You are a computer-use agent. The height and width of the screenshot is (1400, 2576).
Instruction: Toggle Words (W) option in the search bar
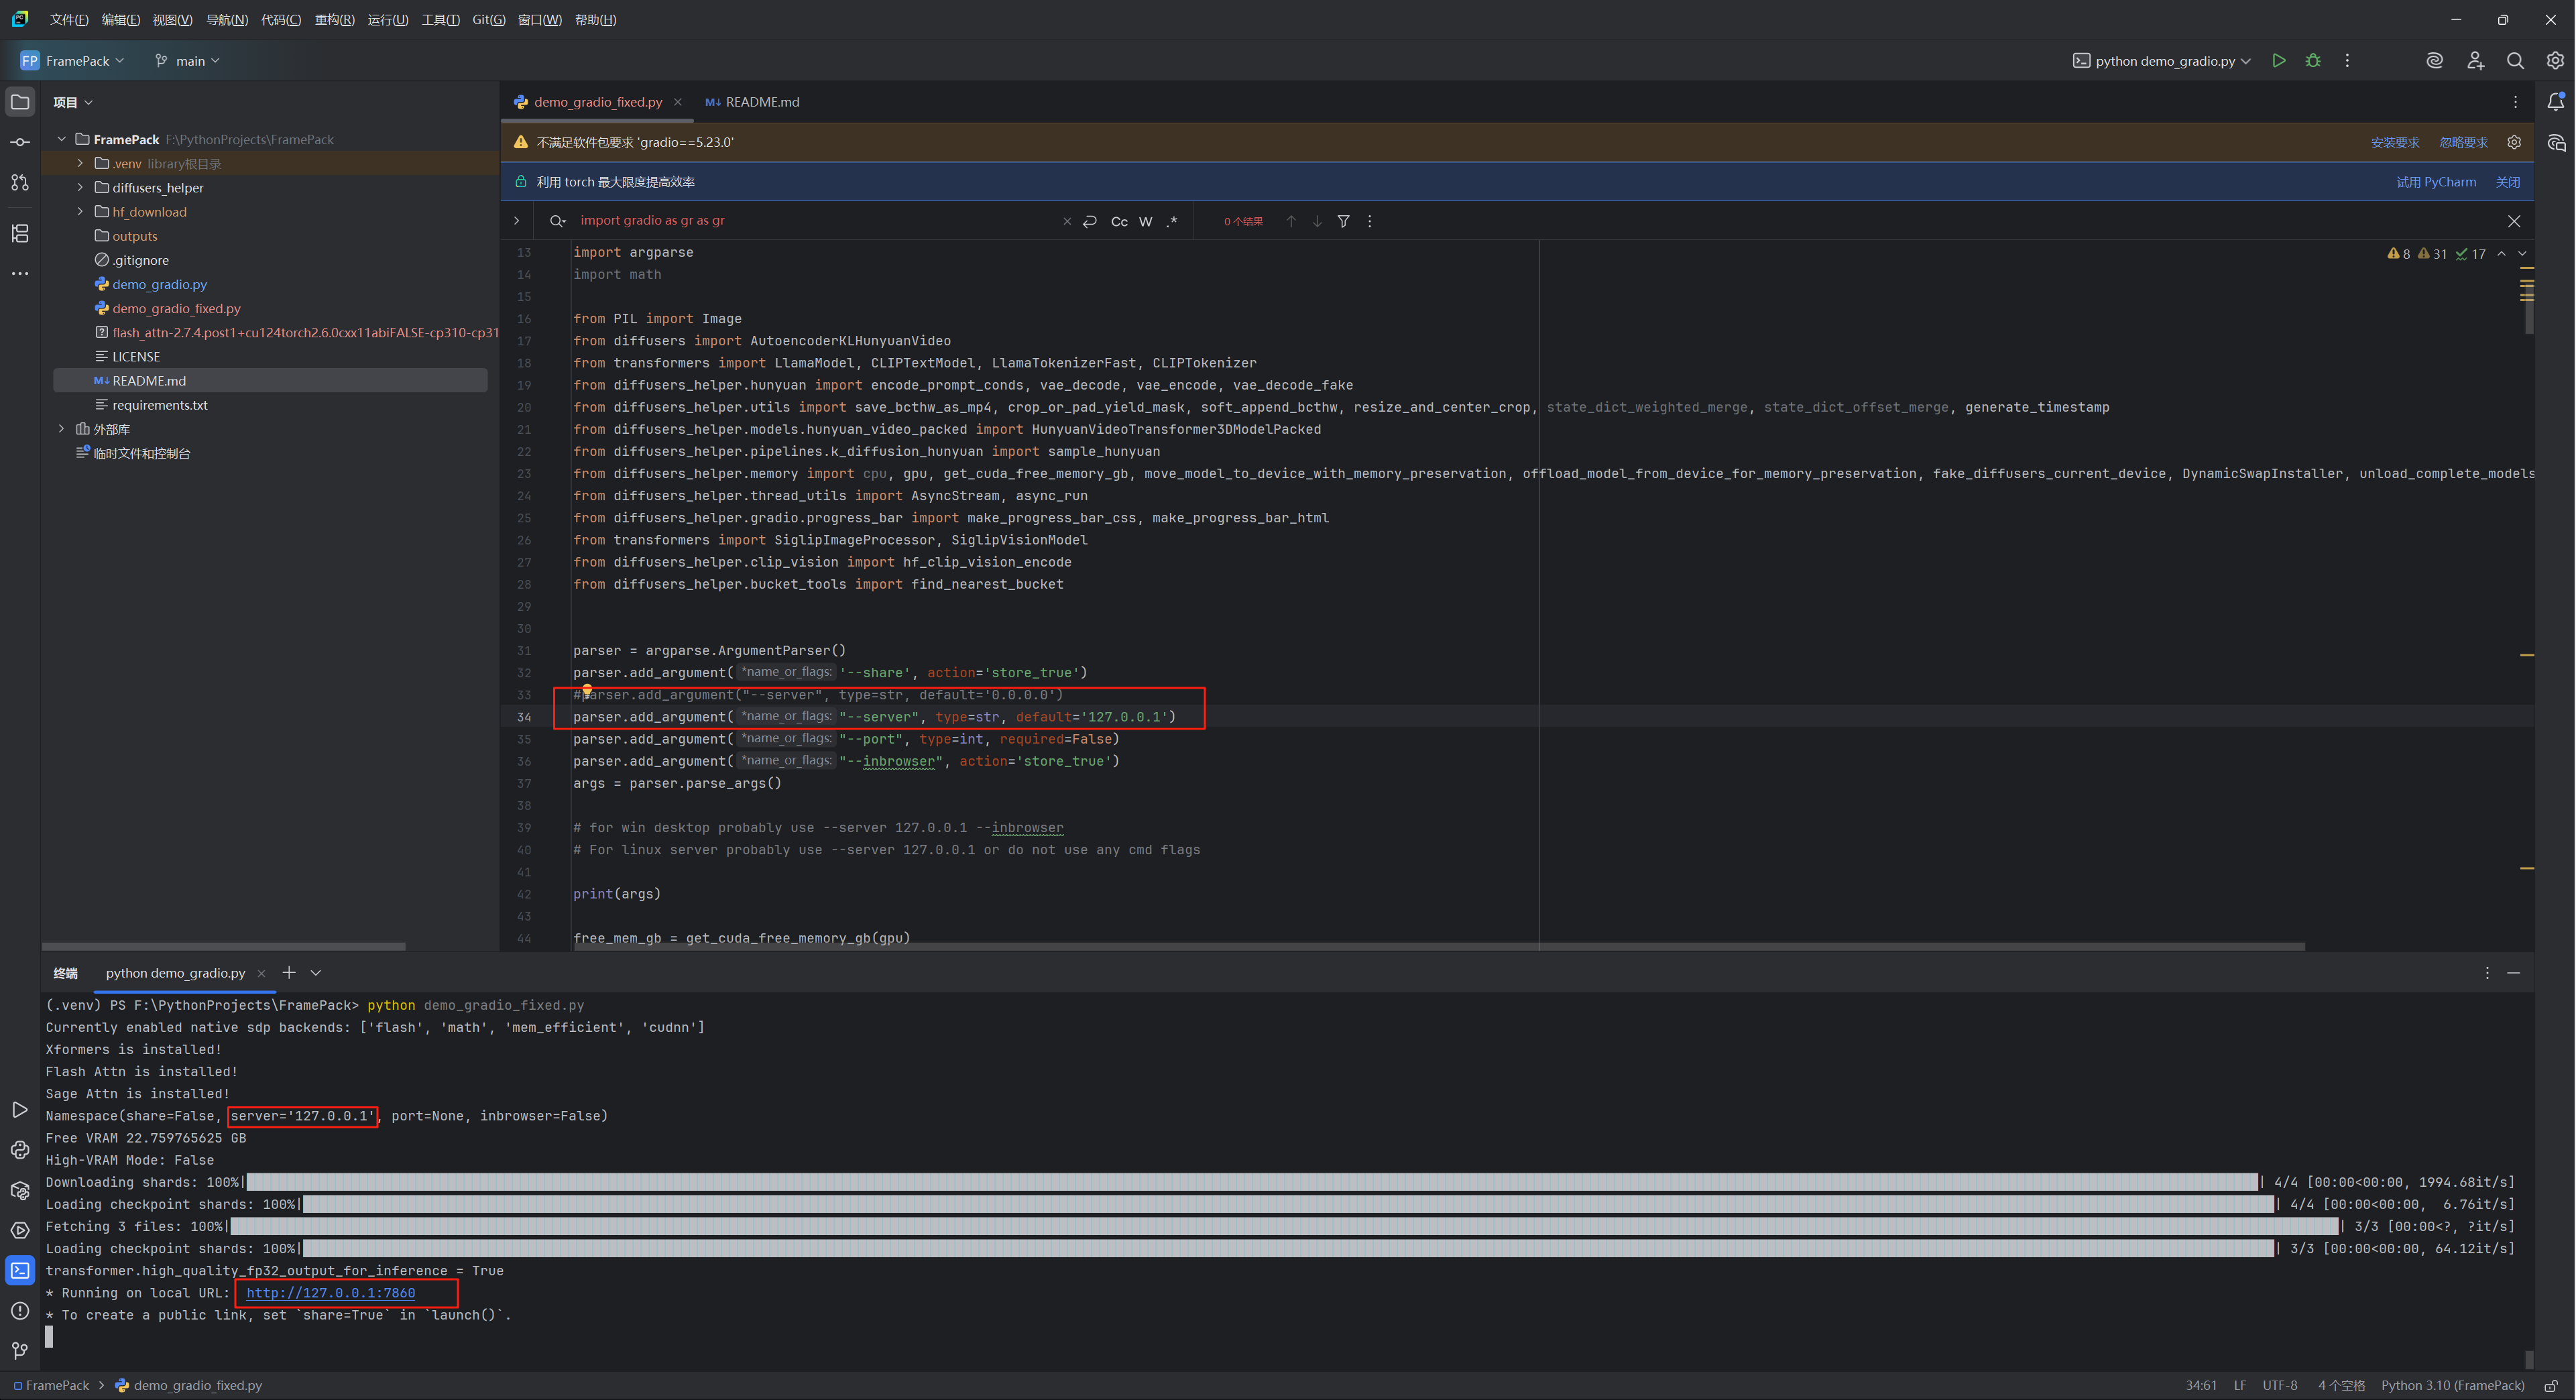point(1146,222)
